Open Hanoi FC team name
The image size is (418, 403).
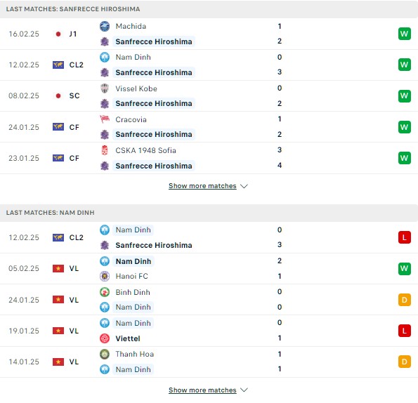[x=131, y=276]
